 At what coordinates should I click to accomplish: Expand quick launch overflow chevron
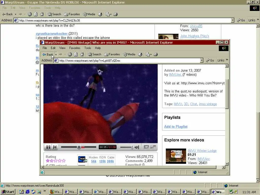pyautogui.click(x=44, y=191)
